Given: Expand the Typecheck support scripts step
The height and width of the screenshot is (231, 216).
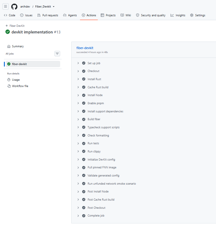Looking at the screenshot, I should pyautogui.click(x=78, y=127).
